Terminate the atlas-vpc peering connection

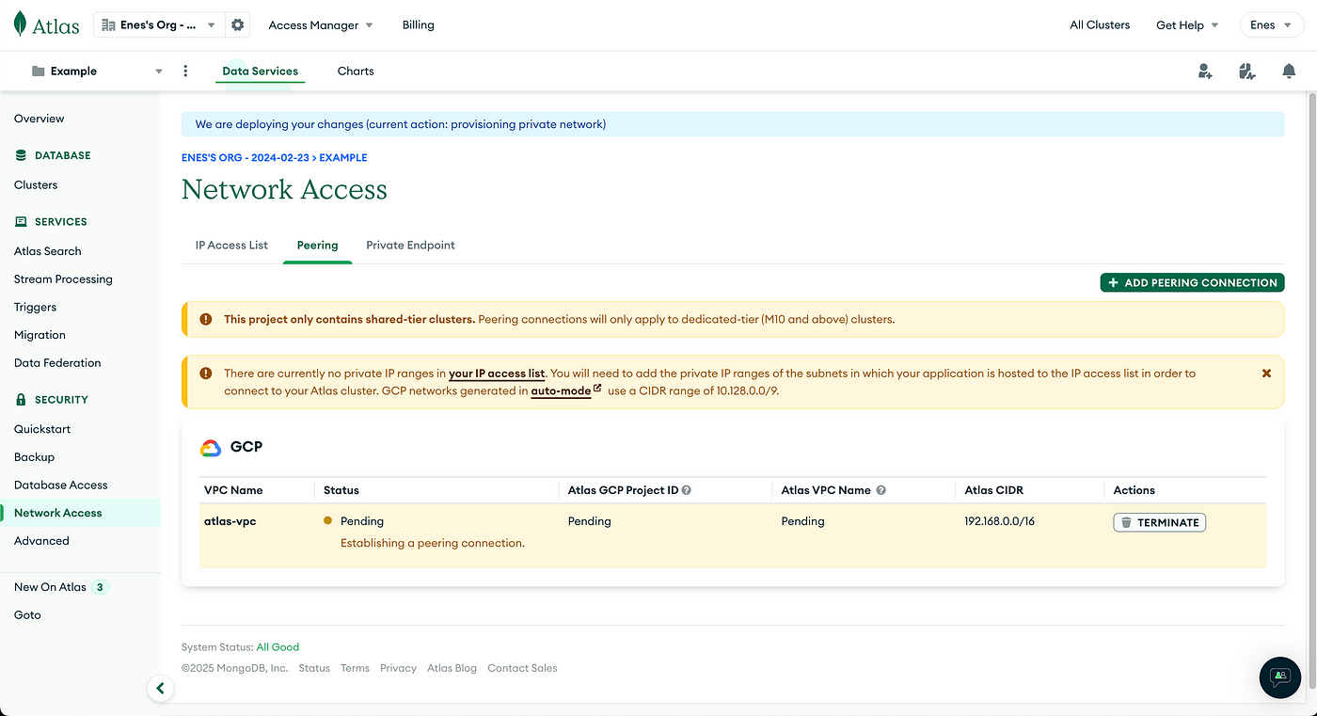coord(1159,522)
